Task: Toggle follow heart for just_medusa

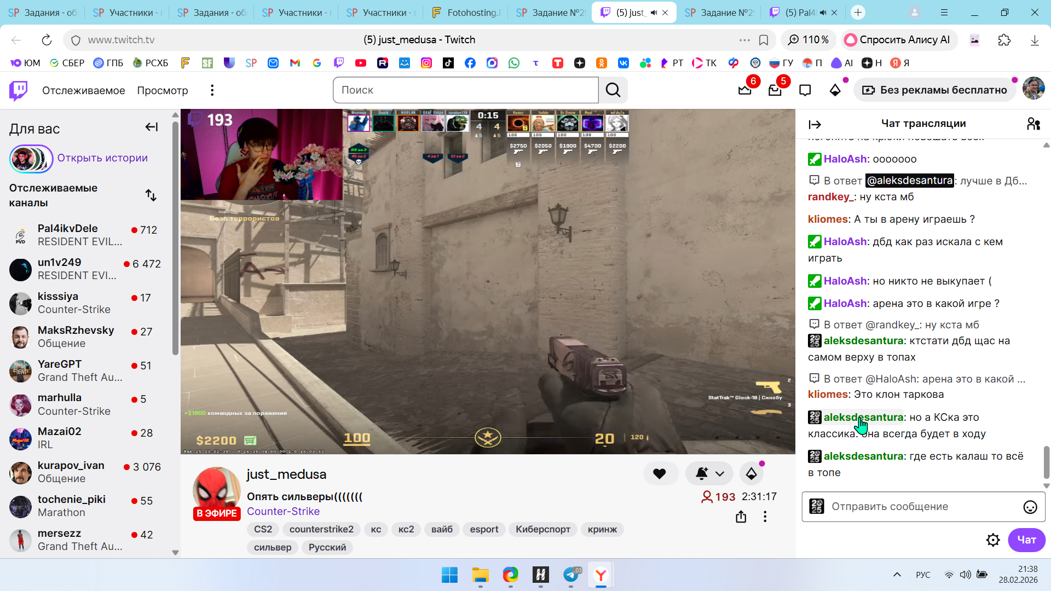Action: (x=660, y=474)
